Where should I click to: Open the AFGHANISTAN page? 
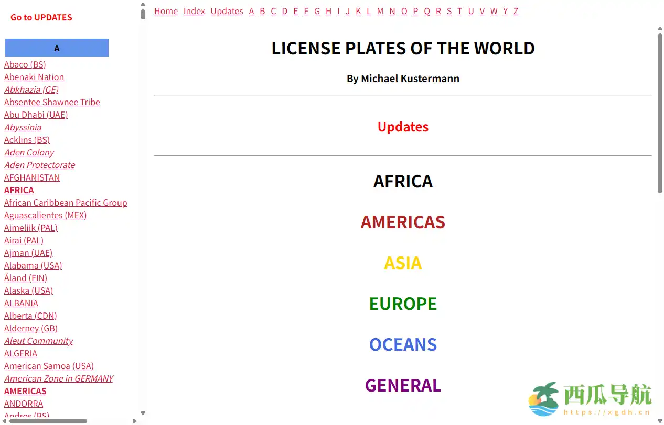coord(32,177)
